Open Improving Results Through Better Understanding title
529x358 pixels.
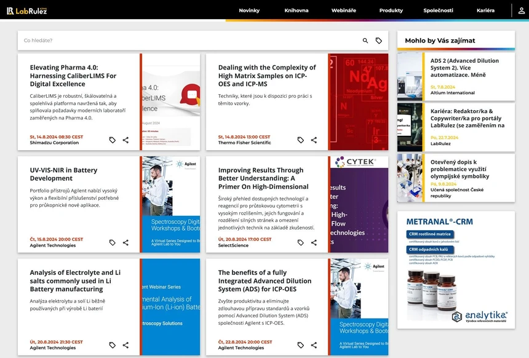coord(263,178)
